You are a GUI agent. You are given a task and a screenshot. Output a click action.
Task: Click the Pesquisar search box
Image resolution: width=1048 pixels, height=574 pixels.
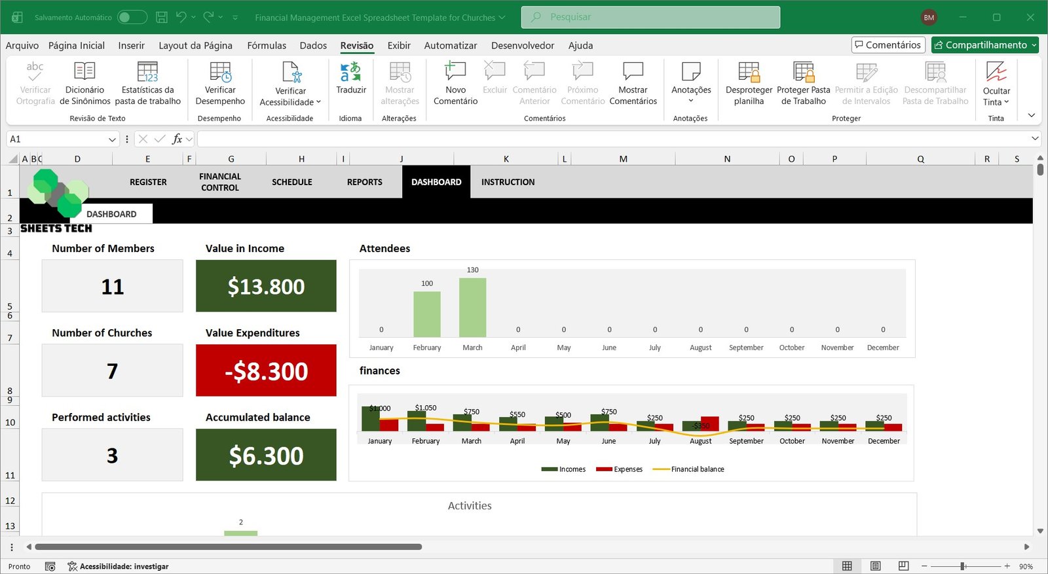click(650, 17)
